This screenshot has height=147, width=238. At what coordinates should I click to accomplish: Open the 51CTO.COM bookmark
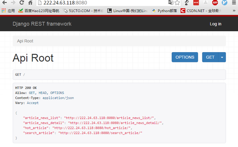pos(83,11)
